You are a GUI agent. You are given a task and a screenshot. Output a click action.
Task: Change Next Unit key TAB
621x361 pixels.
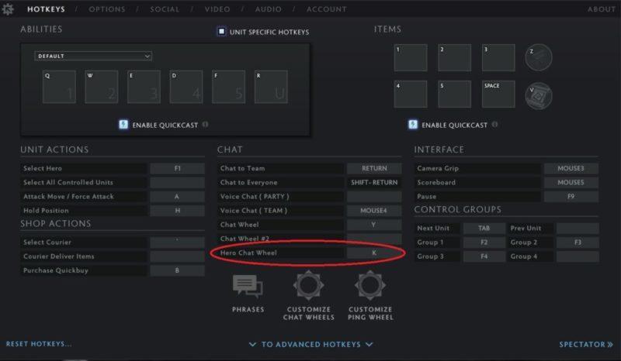(484, 229)
